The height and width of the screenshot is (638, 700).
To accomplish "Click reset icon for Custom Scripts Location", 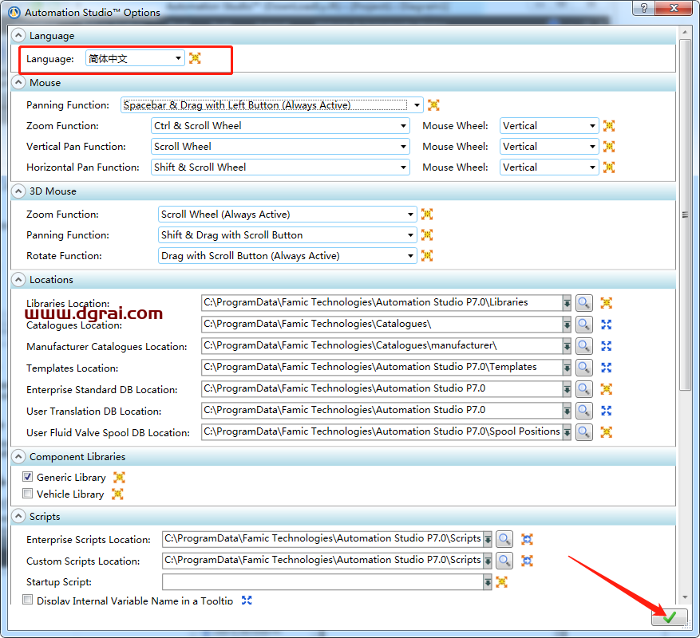I will tap(527, 561).
